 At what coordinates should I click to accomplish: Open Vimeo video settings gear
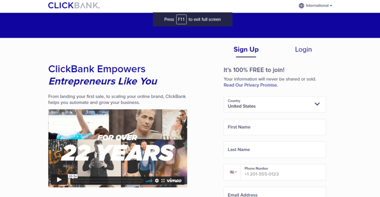[x=157, y=181]
